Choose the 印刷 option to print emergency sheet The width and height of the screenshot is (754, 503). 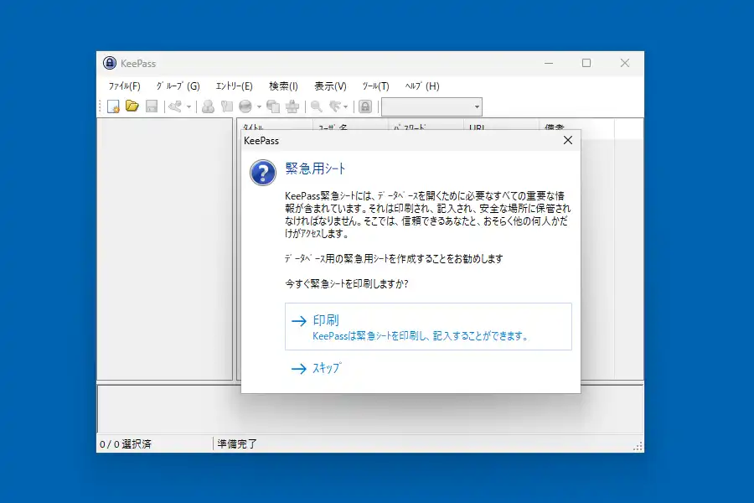[428, 326]
